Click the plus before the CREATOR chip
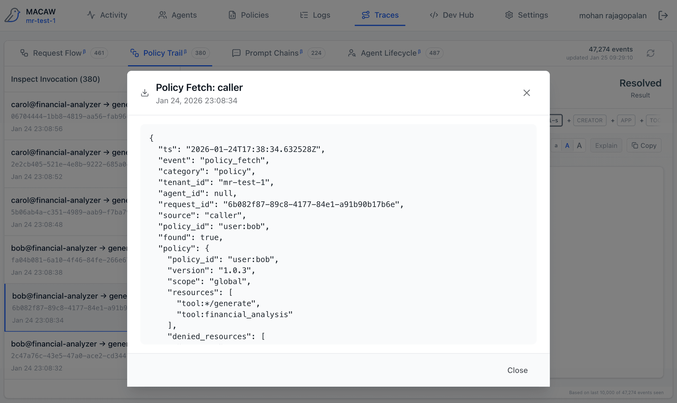 569,120
